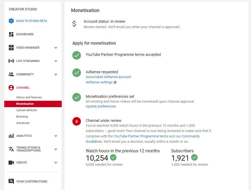Open YouTube Partner Programme terms link
251x190 pixels.
pos(141,136)
